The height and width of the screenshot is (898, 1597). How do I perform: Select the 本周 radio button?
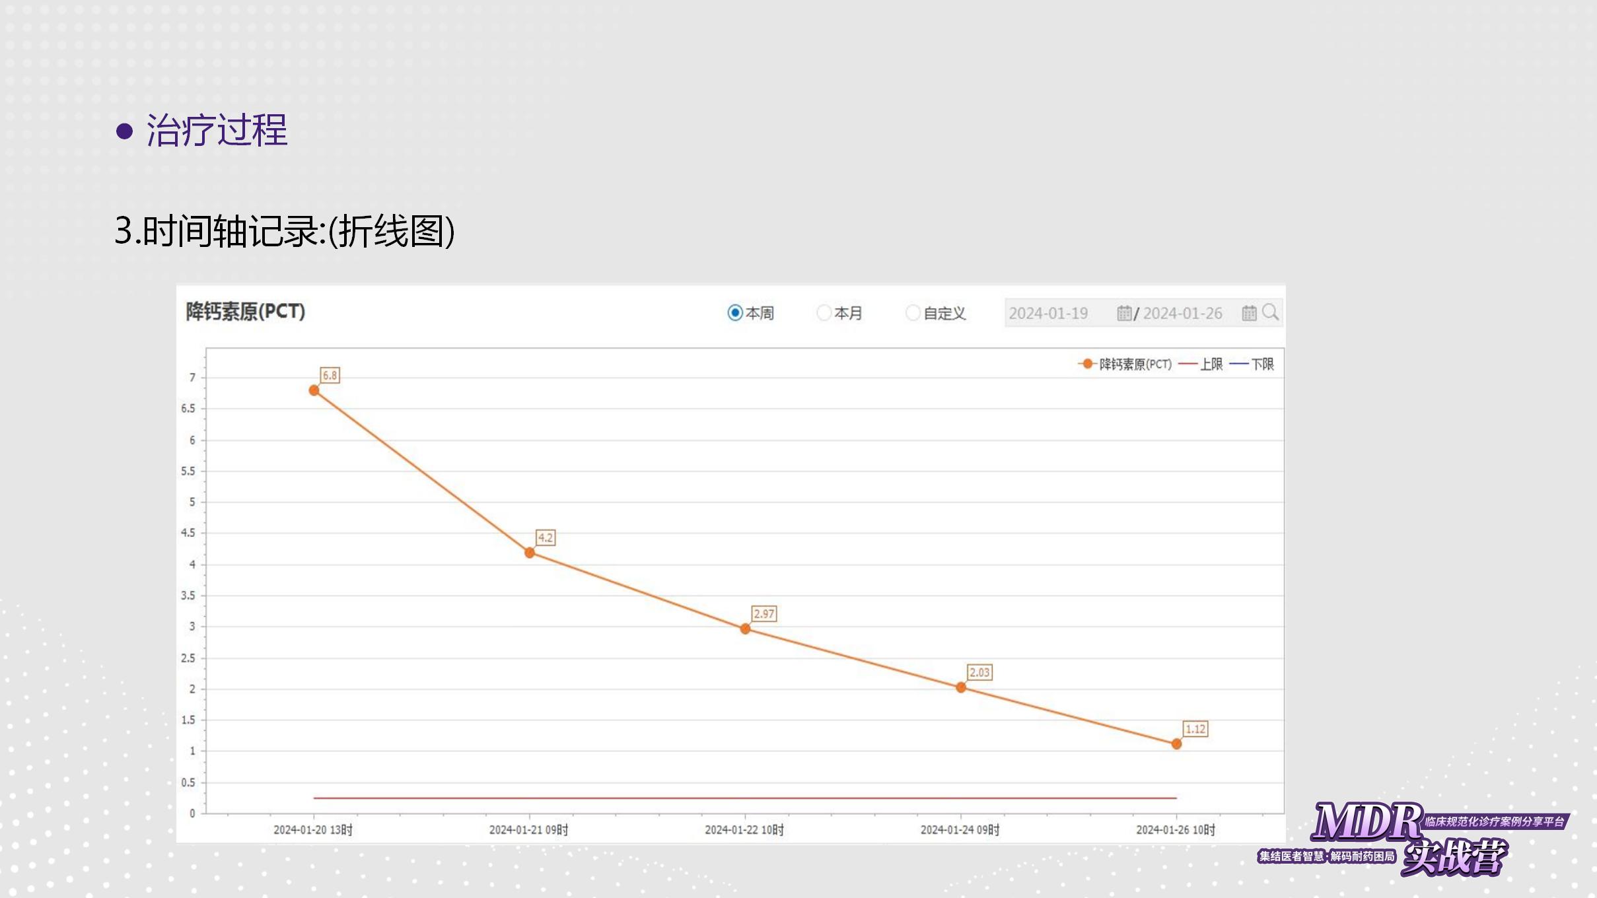tap(734, 313)
